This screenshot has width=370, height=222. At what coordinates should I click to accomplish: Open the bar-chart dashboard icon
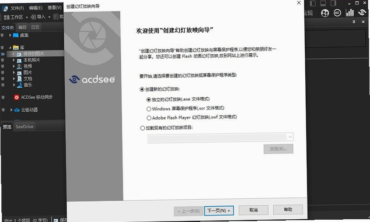(x=350, y=13)
